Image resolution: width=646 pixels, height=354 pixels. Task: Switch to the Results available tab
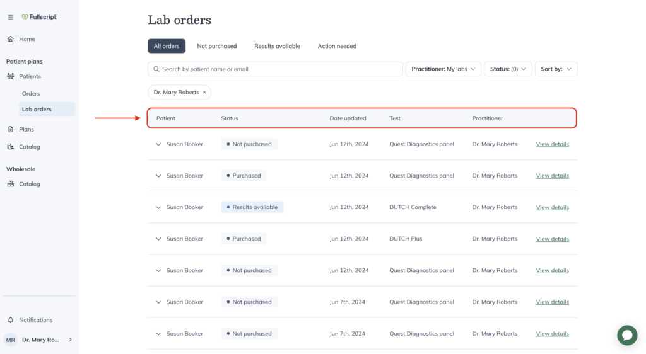click(277, 46)
